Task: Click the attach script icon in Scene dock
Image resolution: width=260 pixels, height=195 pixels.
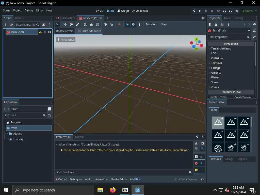Action: coord(44,25)
